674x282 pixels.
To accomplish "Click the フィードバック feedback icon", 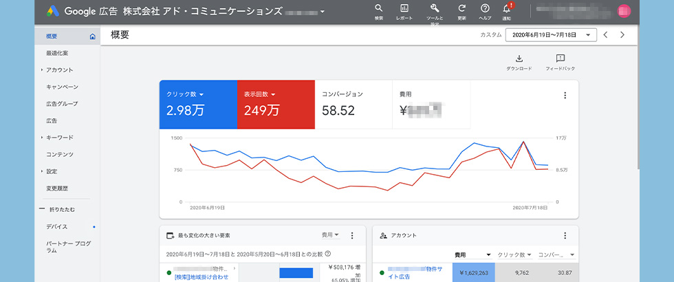I will tap(560, 59).
